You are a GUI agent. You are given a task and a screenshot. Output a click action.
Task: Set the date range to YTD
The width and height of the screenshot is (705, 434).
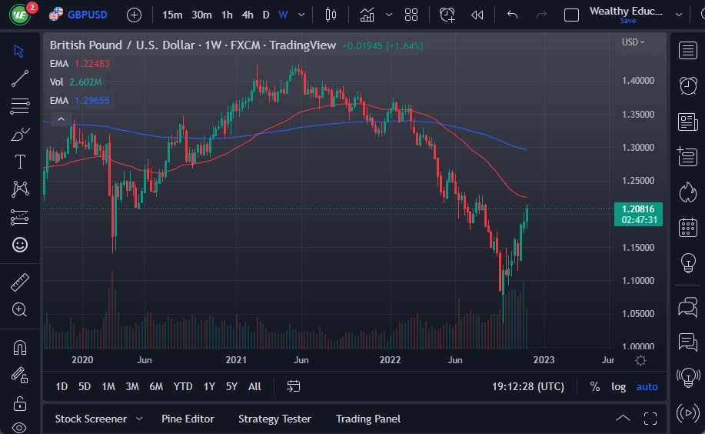pos(183,386)
